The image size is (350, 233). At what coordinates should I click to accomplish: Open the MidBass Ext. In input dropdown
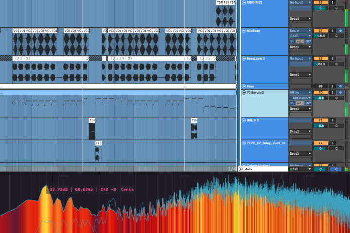click(300, 31)
